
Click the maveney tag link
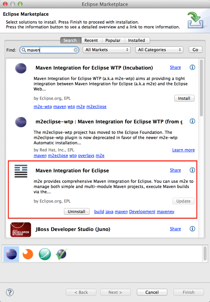[x=166, y=211]
